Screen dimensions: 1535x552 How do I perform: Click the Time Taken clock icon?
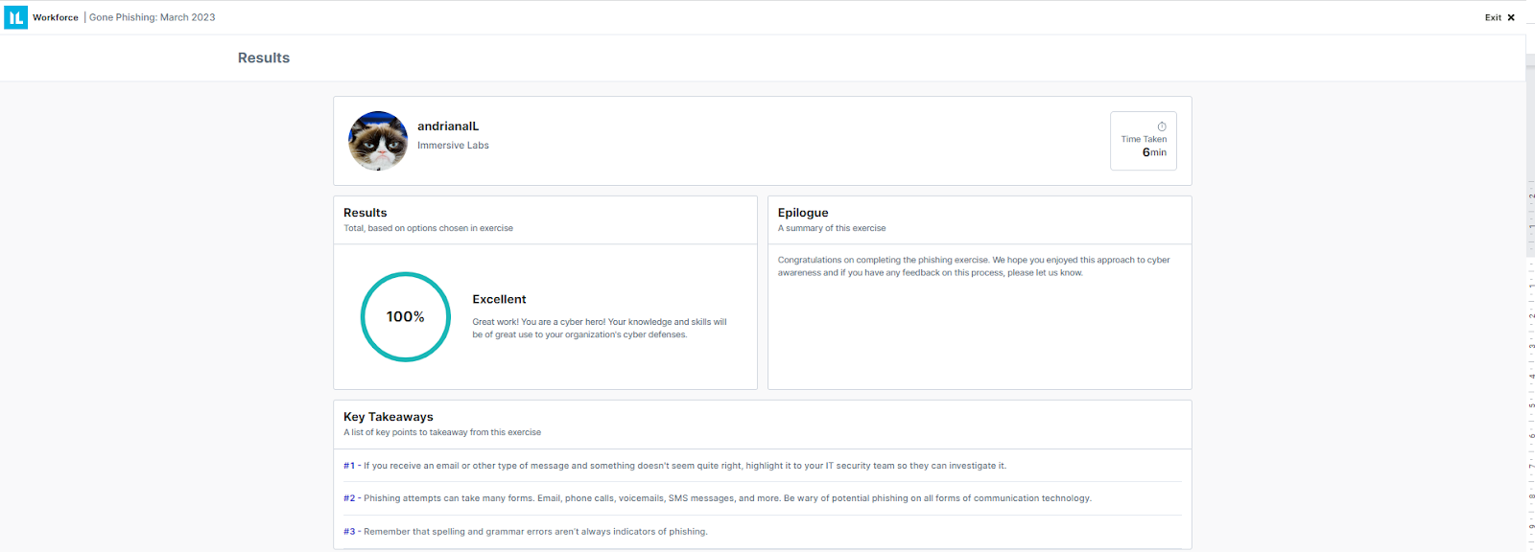(x=1162, y=126)
